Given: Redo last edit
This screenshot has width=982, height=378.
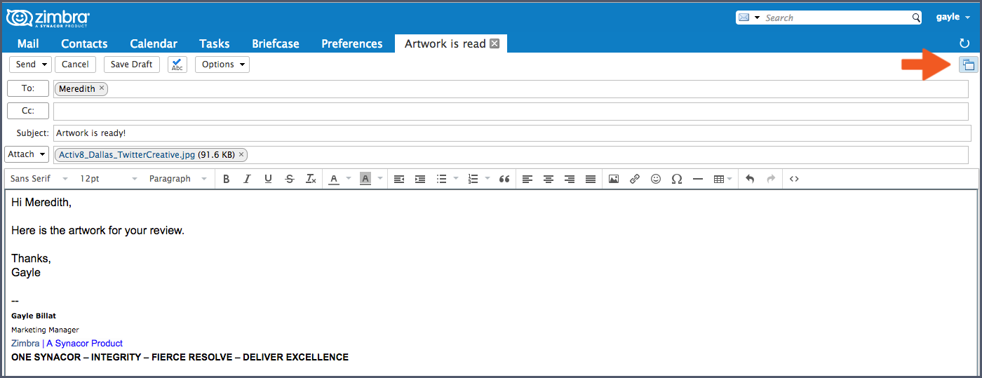Looking at the screenshot, I should click(771, 179).
